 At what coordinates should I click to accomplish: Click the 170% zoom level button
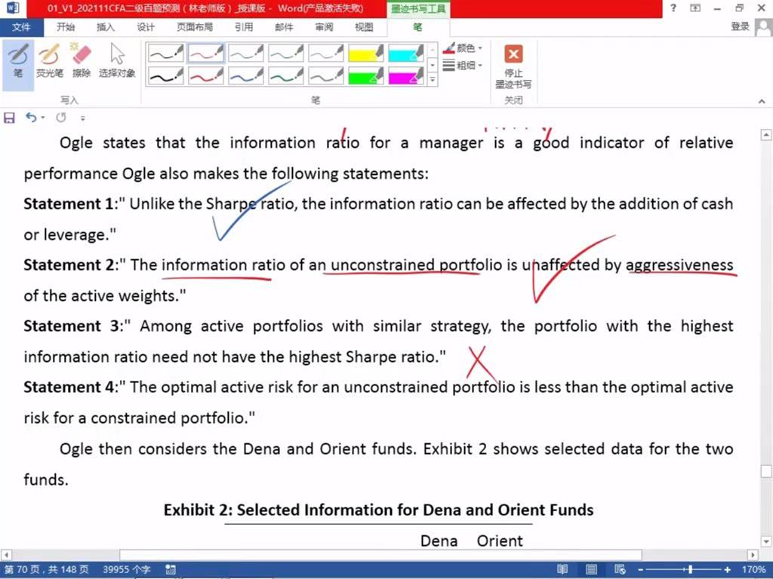click(754, 569)
